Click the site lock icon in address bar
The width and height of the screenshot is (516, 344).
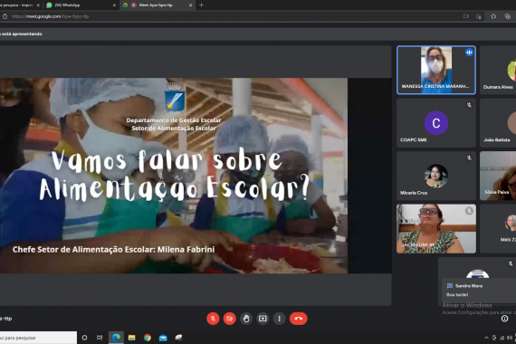tap(5, 16)
